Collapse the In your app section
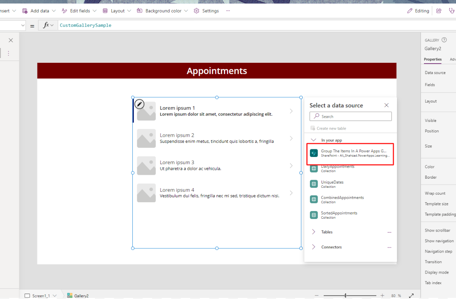This screenshot has width=456, height=299. coord(314,140)
